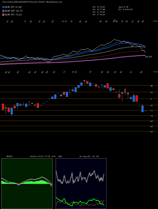Select the 'DOW ST: 87.32' legend label
This screenshot has width=158, height=209.
[13, 7]
